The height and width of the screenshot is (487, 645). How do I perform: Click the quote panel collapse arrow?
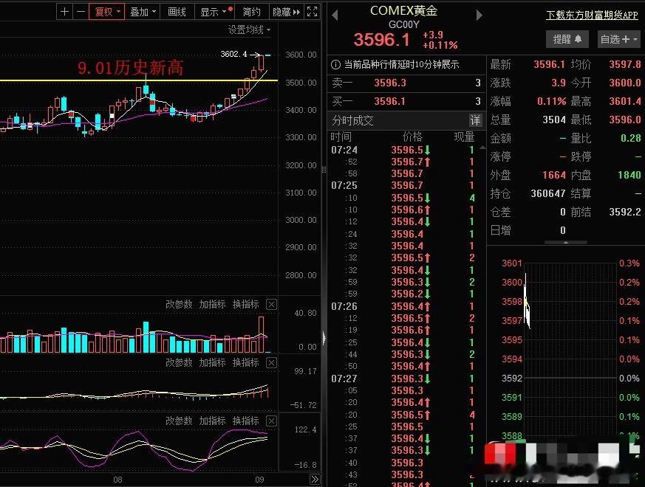click(566, 243)
